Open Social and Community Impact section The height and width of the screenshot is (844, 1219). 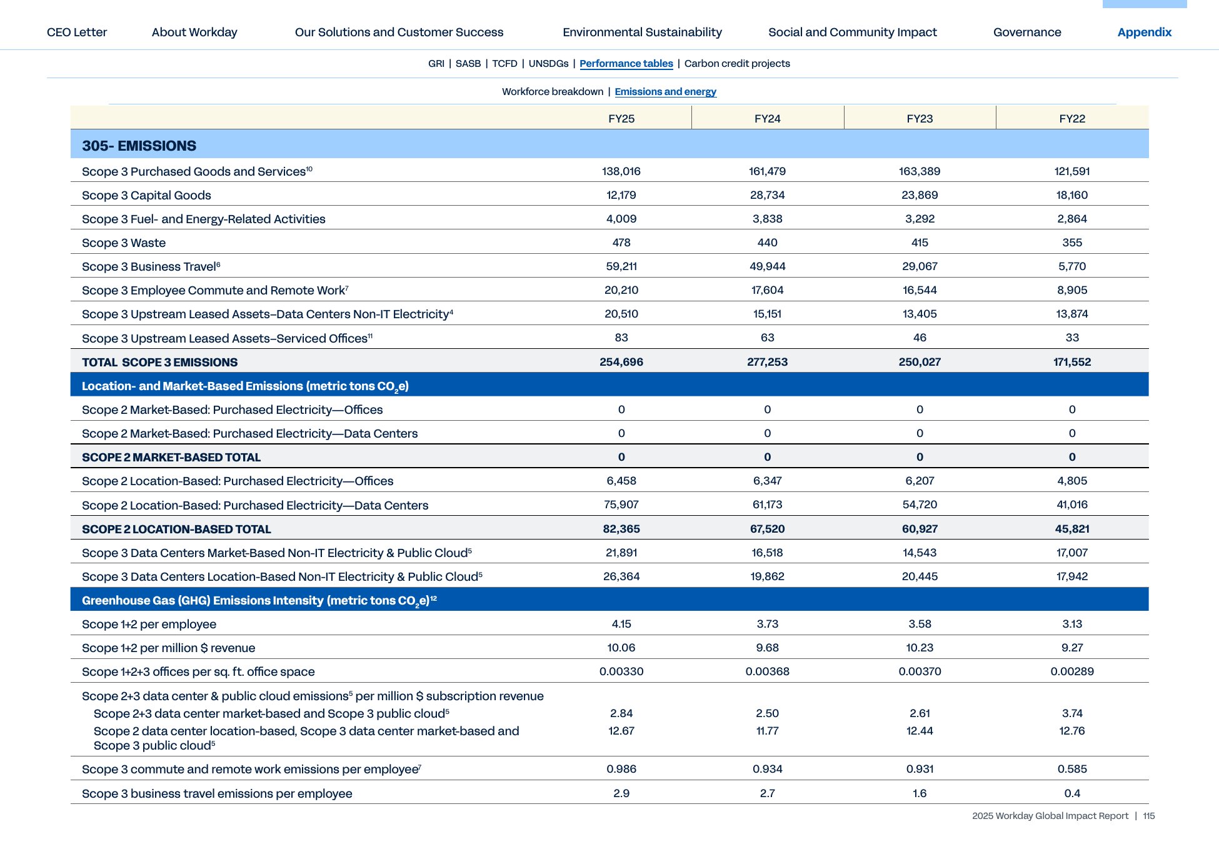[x=853, y=32]
